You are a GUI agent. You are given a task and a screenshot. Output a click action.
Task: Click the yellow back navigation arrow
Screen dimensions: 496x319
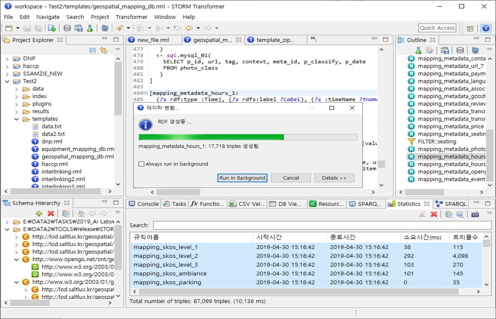click(189, 28)
